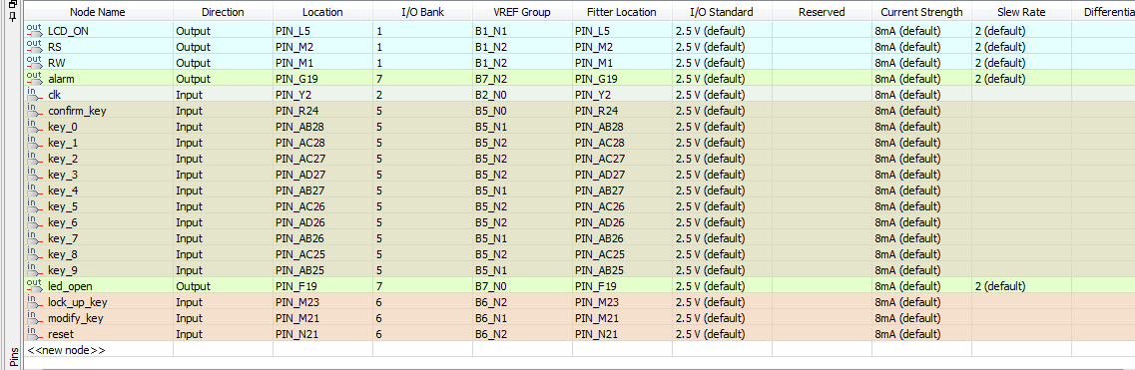This screenshot has width=1135, height=370.
Task: Sort by the Node Name column header
Action: [98, 12]
